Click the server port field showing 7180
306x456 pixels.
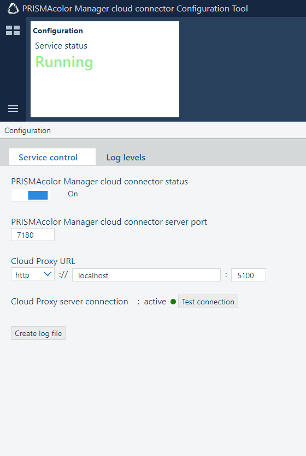pyautogui.click(x=33, y=235)
